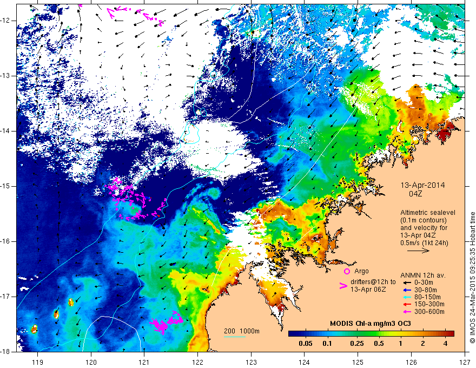Click the '0-30m' depth label
The width and height of the screenshot is (476, 368).
(425, 282)
